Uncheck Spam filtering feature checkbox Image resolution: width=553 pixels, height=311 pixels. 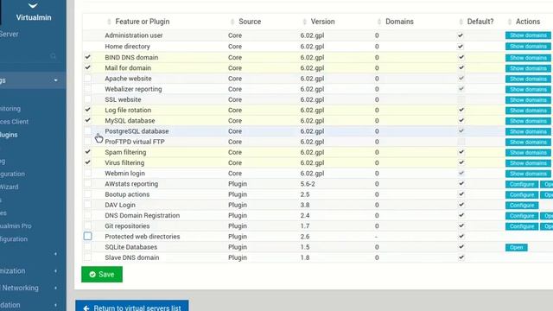(x=87, y=152)
